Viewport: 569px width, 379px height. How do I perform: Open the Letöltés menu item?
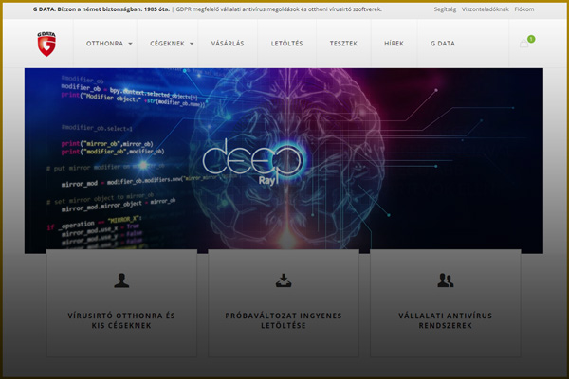pos(286,44)
